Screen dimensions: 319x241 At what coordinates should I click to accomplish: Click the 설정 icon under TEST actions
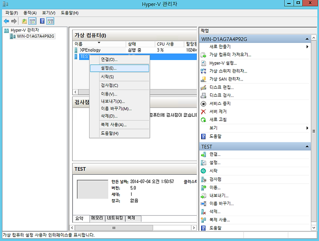[x=203, y=163]
